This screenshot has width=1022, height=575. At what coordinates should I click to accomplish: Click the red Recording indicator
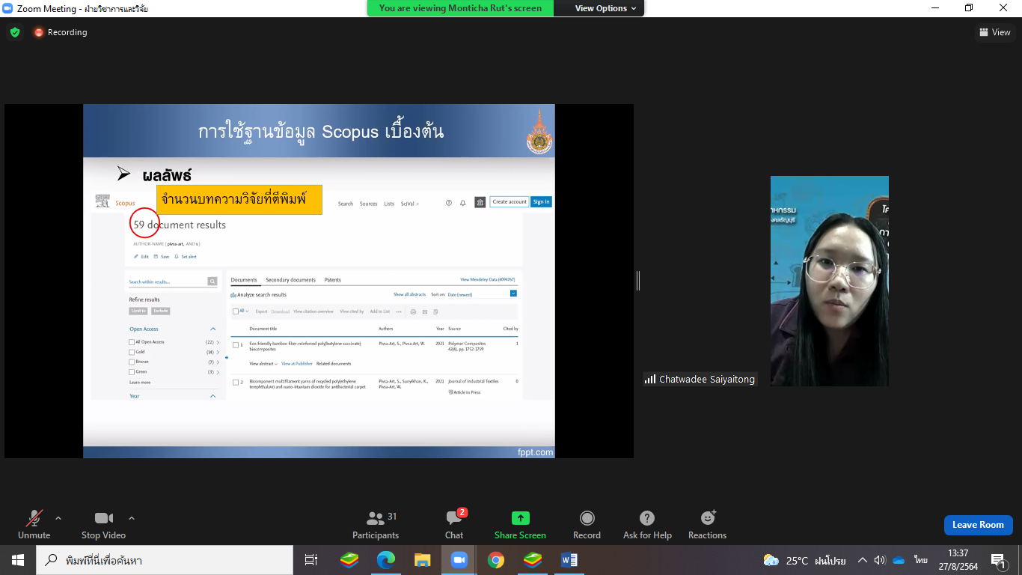pyautogui.click(x=61, y=32)
